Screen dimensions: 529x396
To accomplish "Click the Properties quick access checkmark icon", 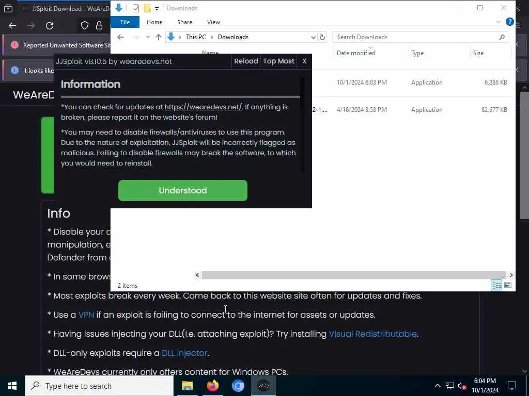I will point(136,8).
